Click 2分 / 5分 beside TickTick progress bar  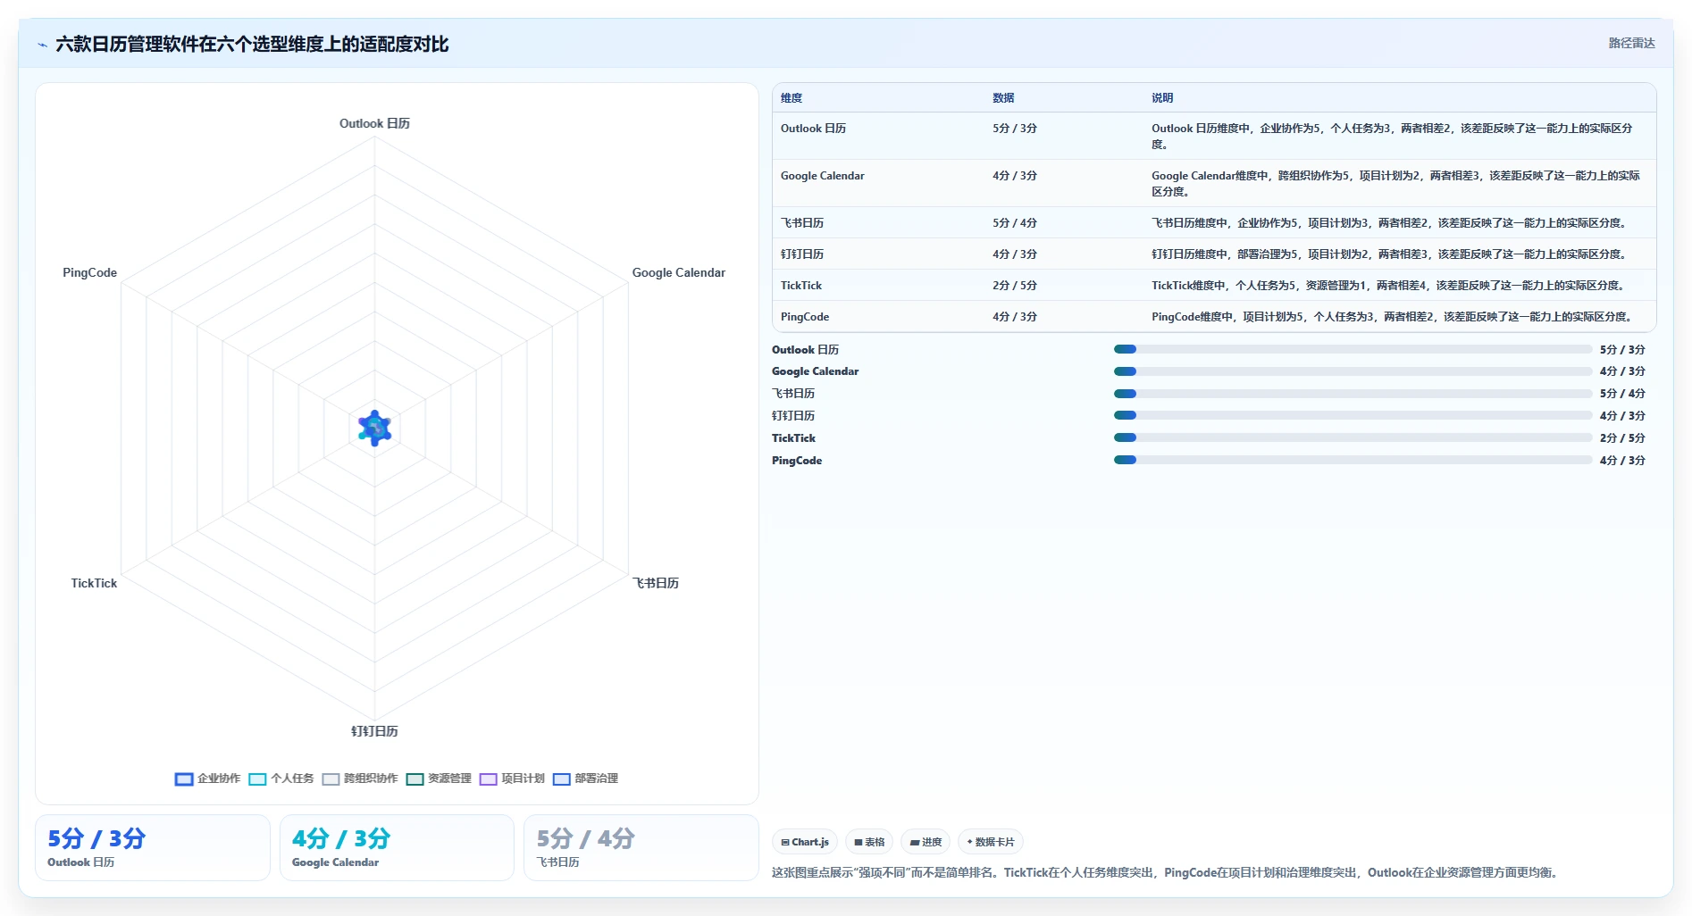pos(1622,437)
